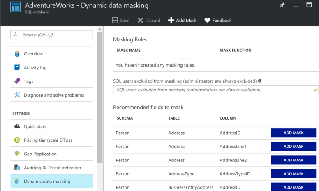Open Auditing & Threat detection label
319x191 pixels.
(x=52, y=168)
